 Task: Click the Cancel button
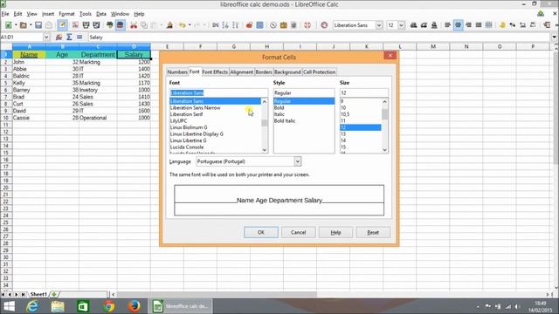tap(299, 233)
